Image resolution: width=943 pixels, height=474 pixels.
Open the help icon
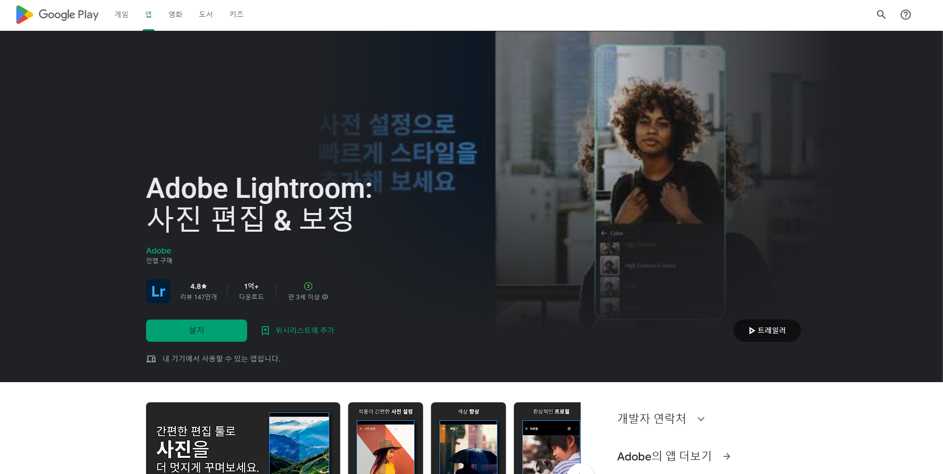(905, 15)
